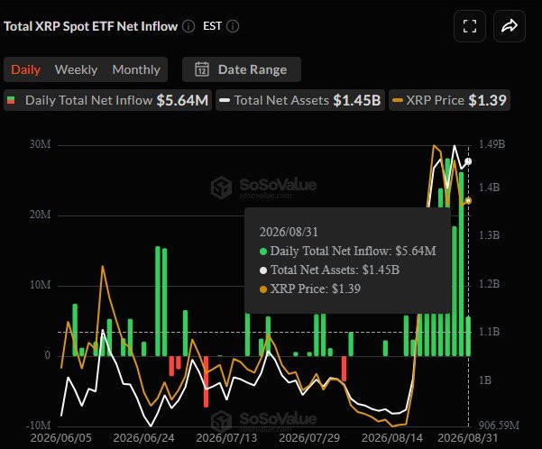
Task: Click the 20M left axis label
Action: 40,215
